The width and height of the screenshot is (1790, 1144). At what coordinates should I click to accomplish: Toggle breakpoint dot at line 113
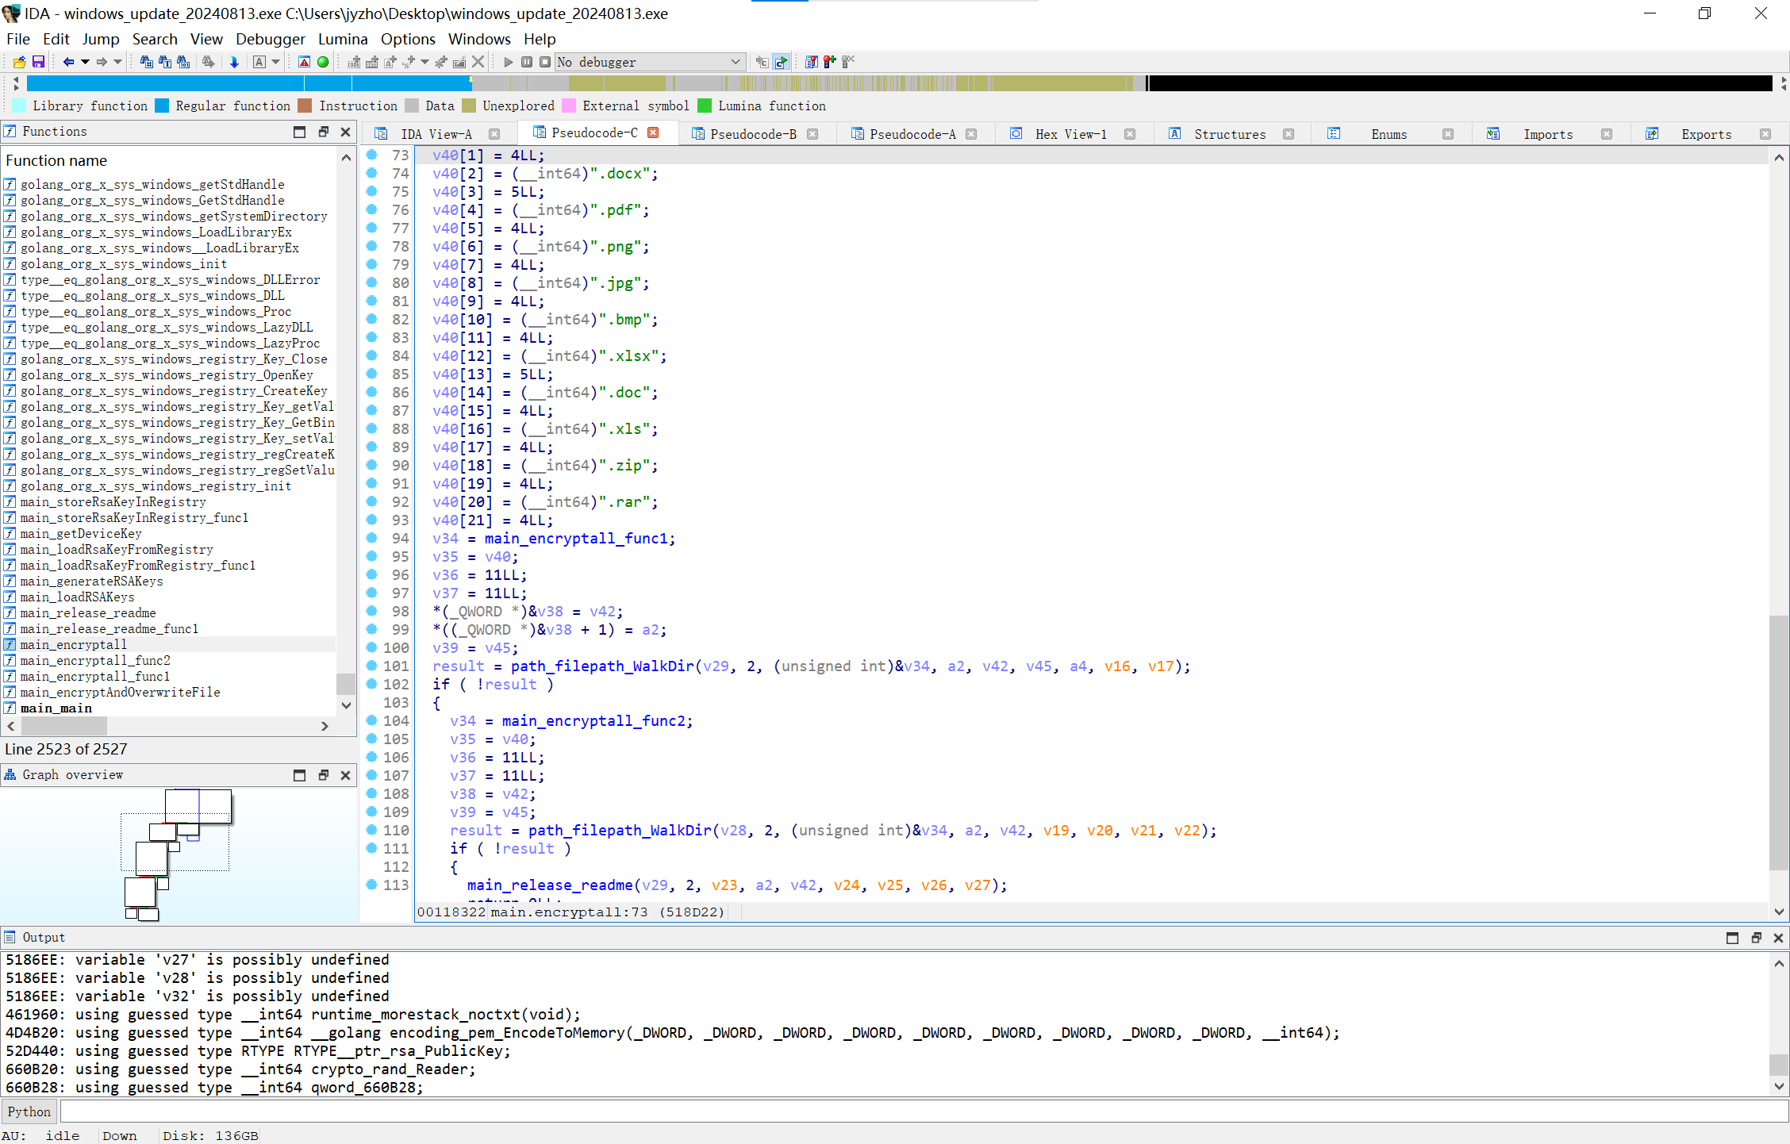tap(372, 885)
